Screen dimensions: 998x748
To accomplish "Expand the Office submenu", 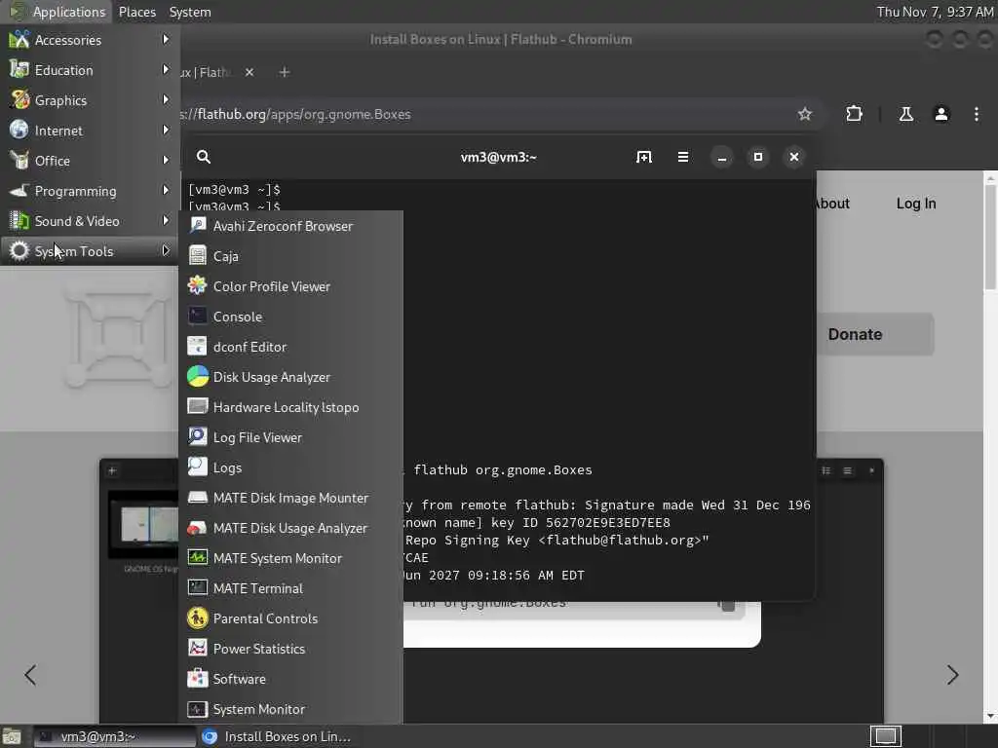I will (x=90, y=161).
